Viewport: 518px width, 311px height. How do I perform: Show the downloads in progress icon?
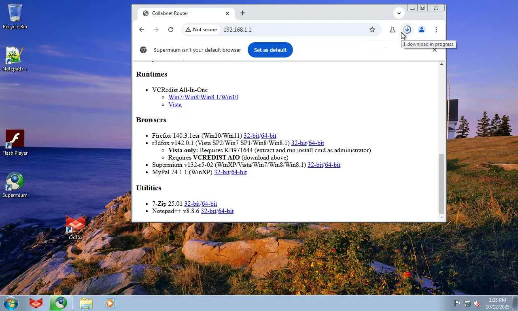click(407, 30)
